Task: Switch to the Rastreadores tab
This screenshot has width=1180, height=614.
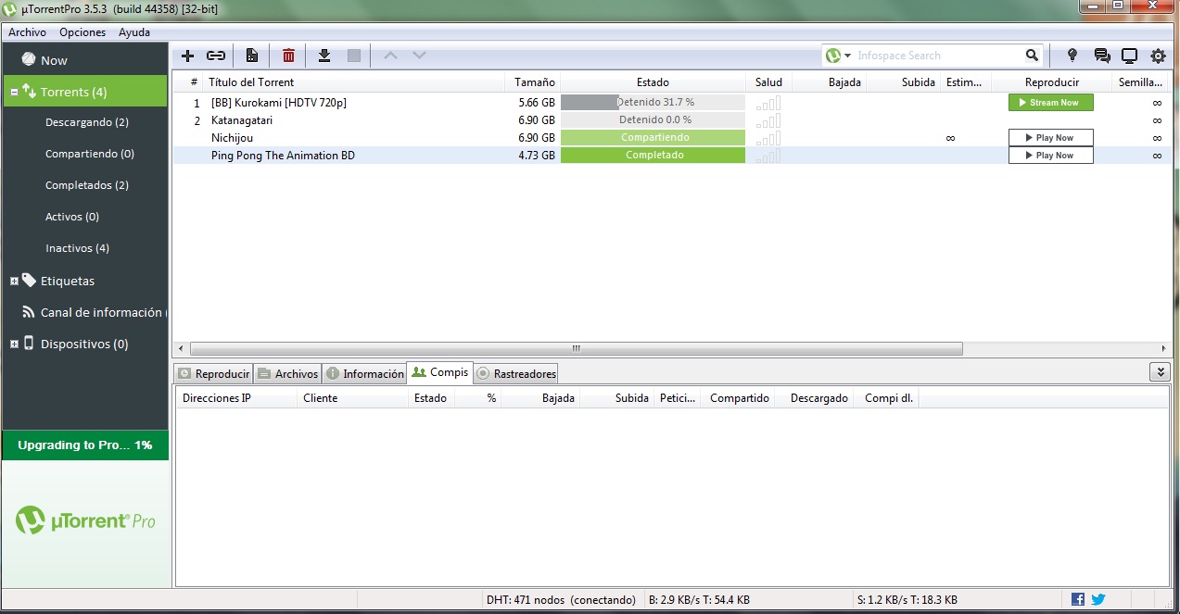Action: (516, 374)
